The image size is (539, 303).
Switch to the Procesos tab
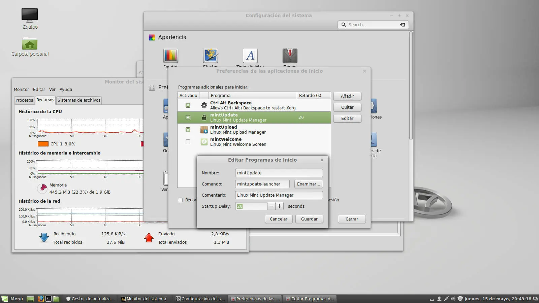[24, 100]
